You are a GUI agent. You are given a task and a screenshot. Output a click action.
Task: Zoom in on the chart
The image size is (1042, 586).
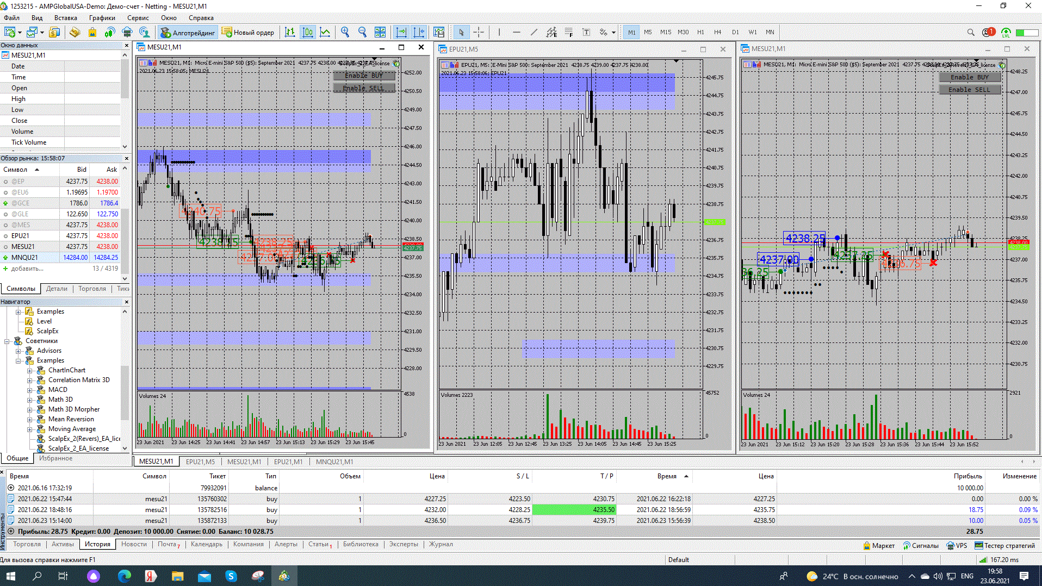click(x=345, y=33)
